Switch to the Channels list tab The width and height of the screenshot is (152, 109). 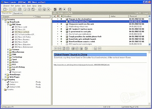click(17, 13)
